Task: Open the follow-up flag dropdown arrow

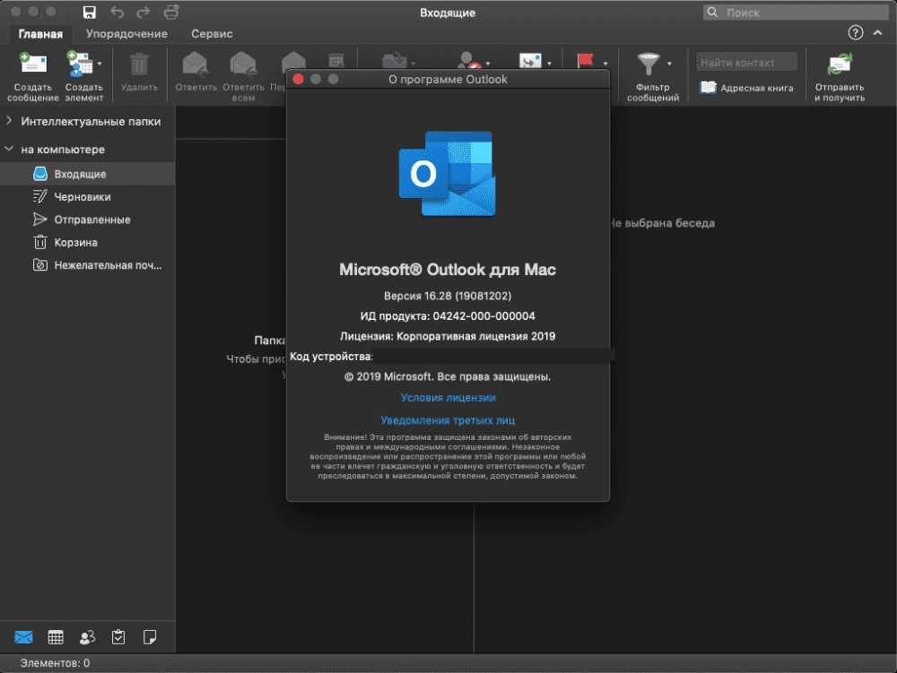Action: tap(605, 64)
